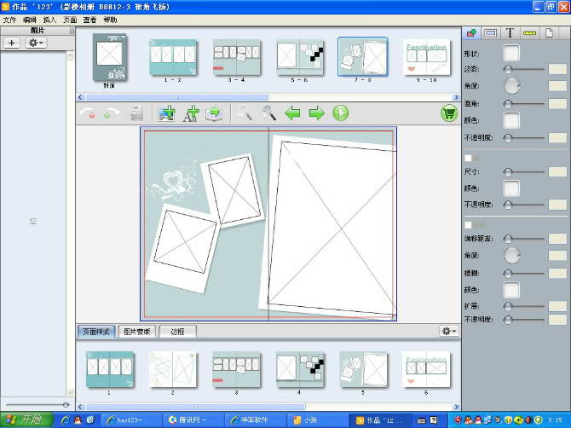Open the rectangle frame tab icon in right panel
Viewport: 571px width, 428px height.
point(491,33)
